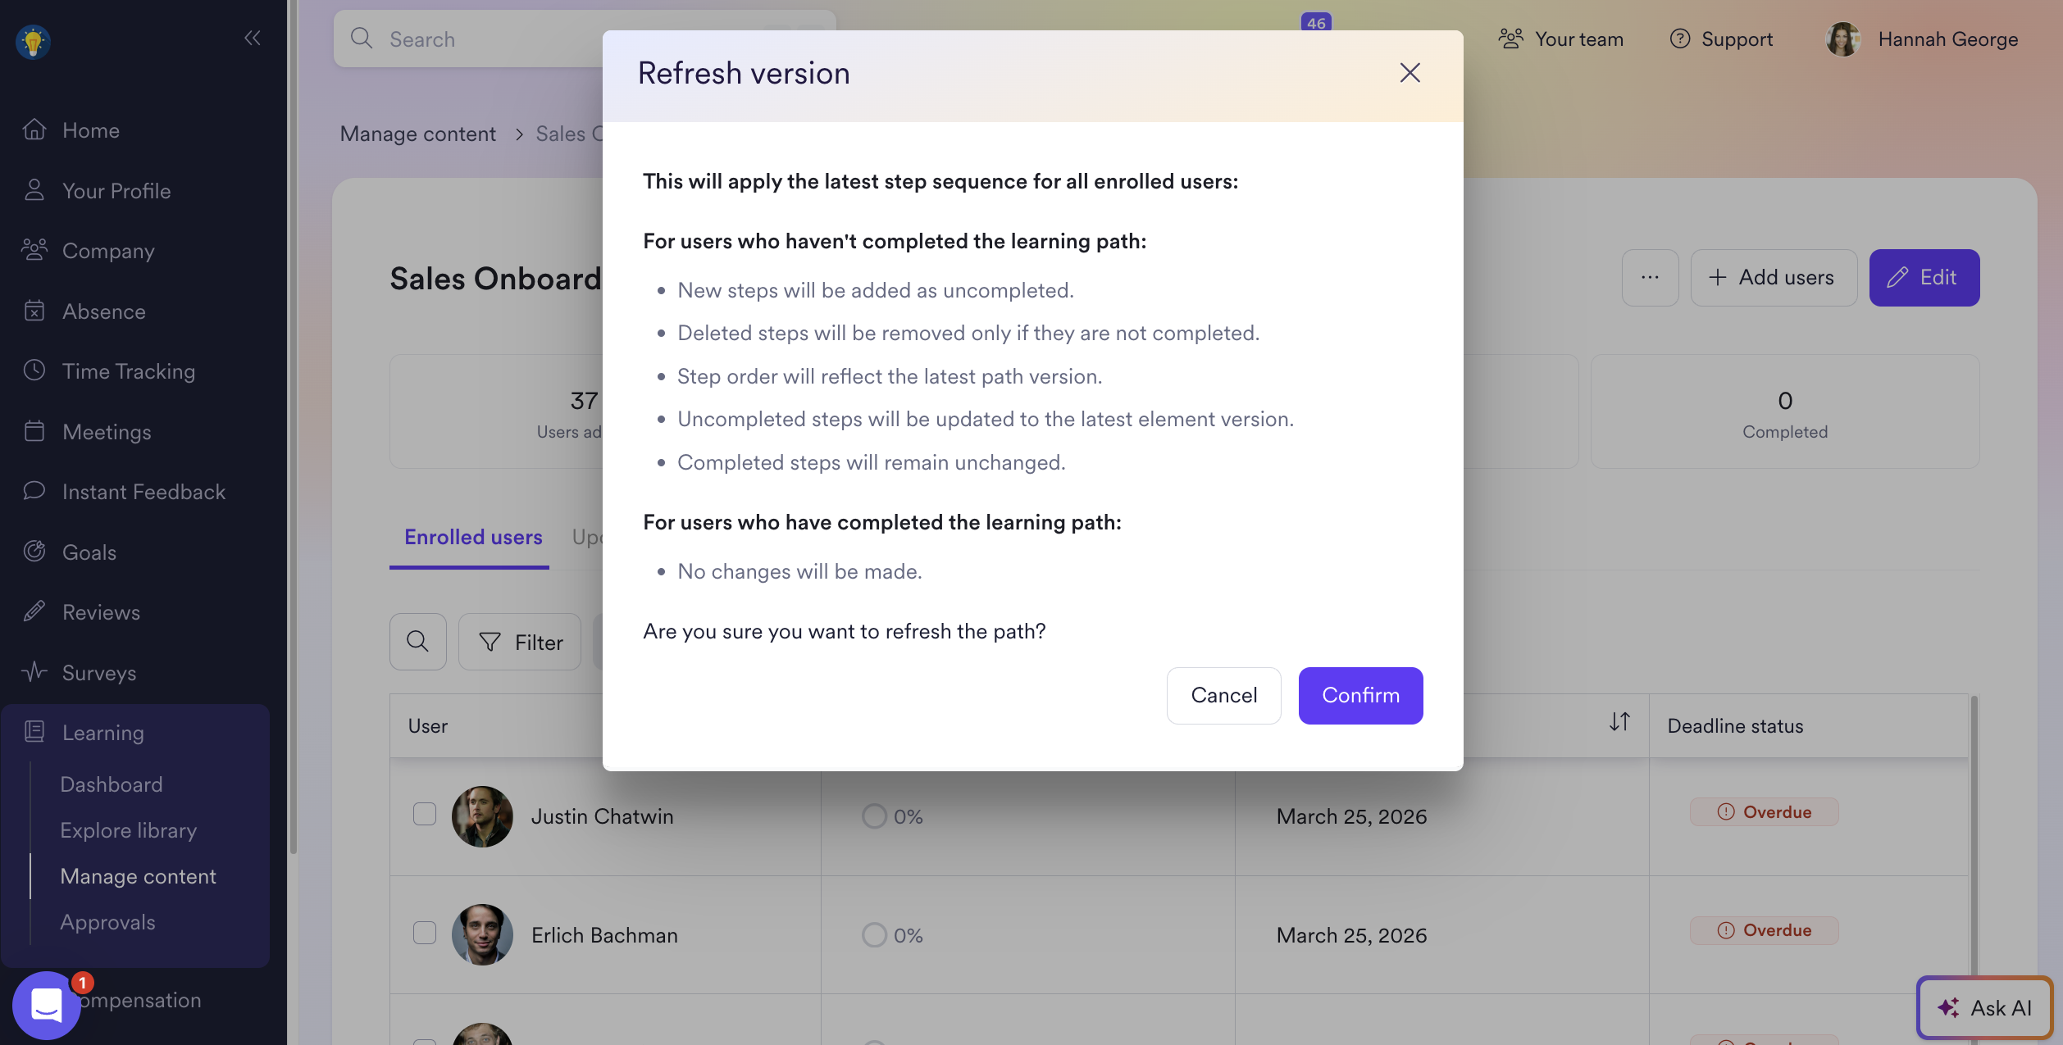Screen dimensions: 2063x1045
Task: Close the Refresh version dialog
Action: 1409,73
